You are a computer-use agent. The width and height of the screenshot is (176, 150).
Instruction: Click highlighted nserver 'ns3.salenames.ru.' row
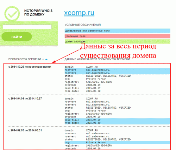pos(117,70)
